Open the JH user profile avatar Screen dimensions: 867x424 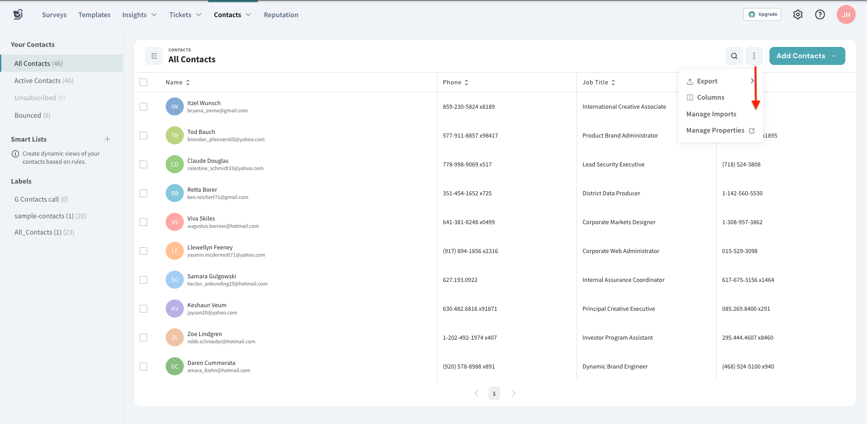[846, 14]
